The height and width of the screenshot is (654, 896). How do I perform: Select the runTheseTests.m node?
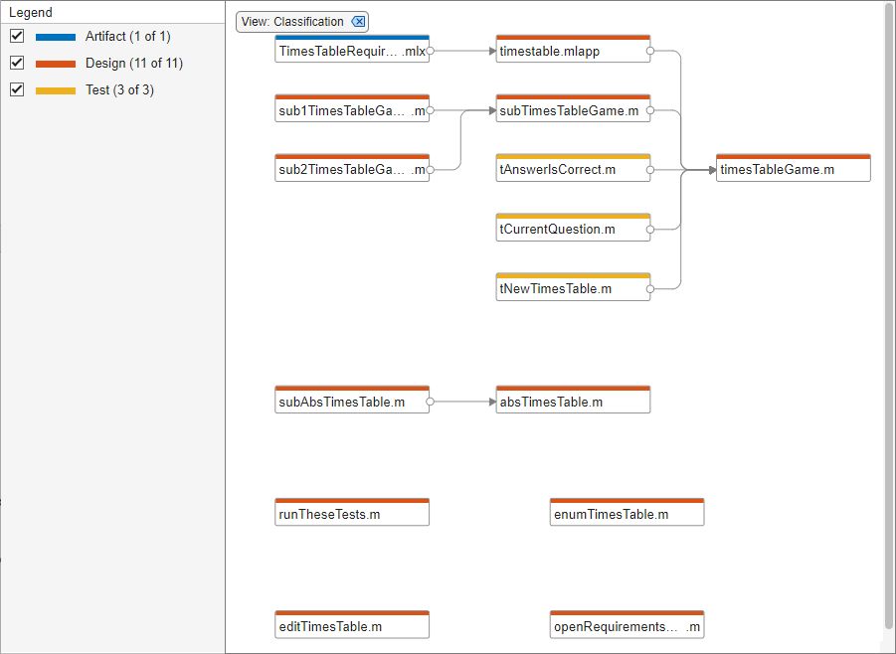[352, 515]
